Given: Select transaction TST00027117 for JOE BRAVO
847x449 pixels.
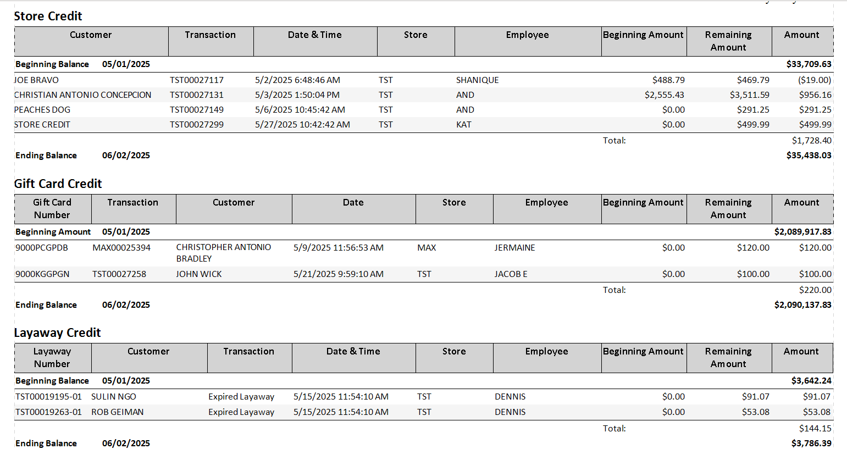Looking at the screenshot, I should point(196,80).
